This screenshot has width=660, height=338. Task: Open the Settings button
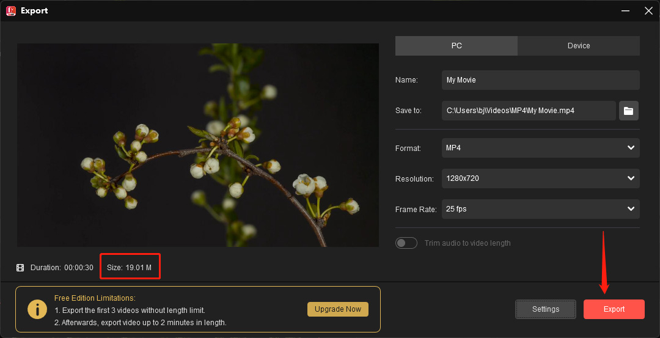click(546, 309)
